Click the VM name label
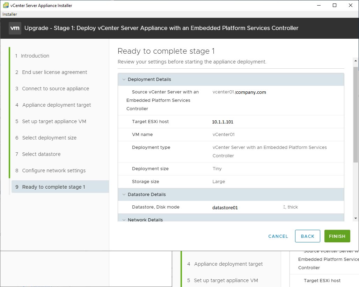The height and width of the screenshot is (287, 359). [x=142, y=135]
